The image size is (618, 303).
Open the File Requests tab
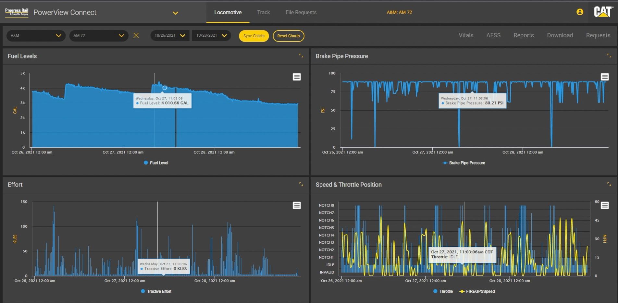tap(301, 12)
